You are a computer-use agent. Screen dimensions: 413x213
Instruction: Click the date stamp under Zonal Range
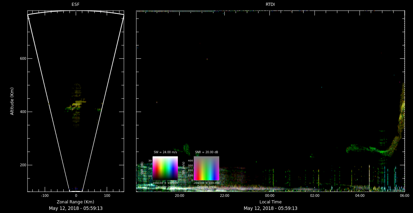(x=76, y=208)
